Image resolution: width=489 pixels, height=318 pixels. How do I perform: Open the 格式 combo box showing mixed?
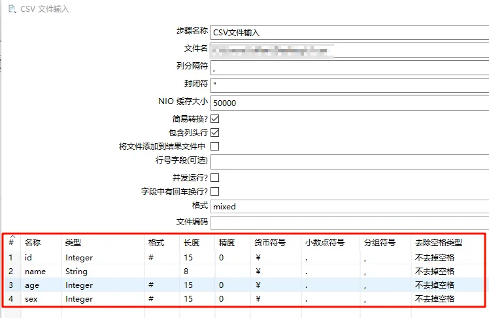click(349, 206)
